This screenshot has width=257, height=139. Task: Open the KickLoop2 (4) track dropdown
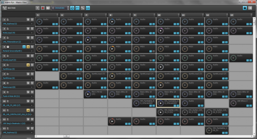coord(31,33)
